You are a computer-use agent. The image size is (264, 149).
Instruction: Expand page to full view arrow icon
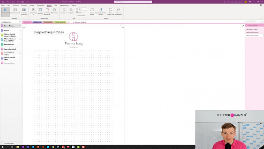click(243, 26)
